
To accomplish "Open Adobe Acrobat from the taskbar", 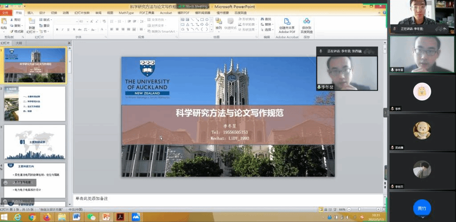I will tap(121, 217).
